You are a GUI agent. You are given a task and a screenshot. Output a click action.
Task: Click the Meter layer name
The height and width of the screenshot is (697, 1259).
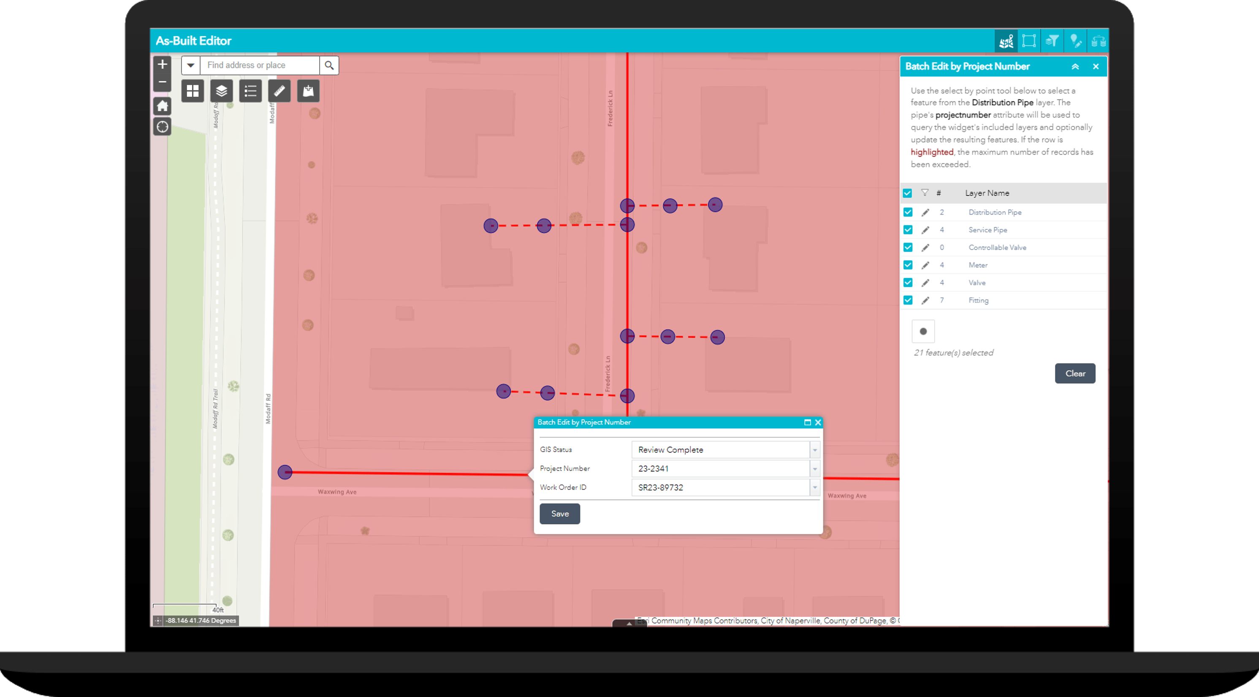pyautogui.click(x=977, y=265)
